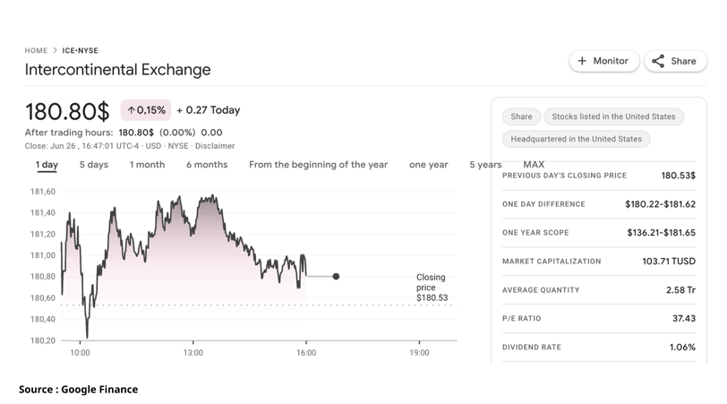727x404 pixels.
Task: Open the ICE·NYSE breadcrumb link
Action: 81,50
